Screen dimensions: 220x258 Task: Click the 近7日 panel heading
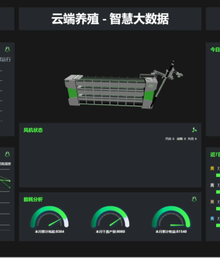click(215, 154)
